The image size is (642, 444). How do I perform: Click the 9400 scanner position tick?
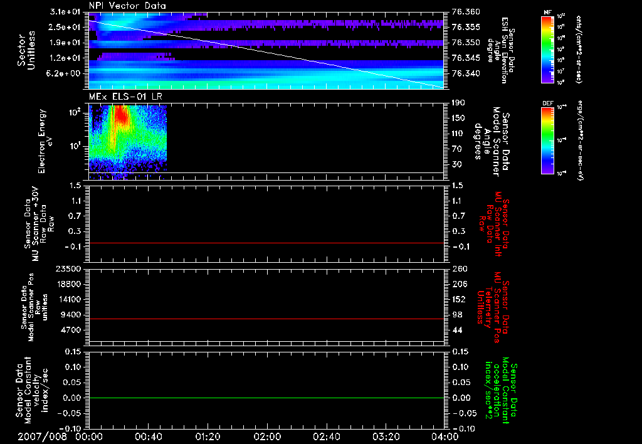(73, 315)
